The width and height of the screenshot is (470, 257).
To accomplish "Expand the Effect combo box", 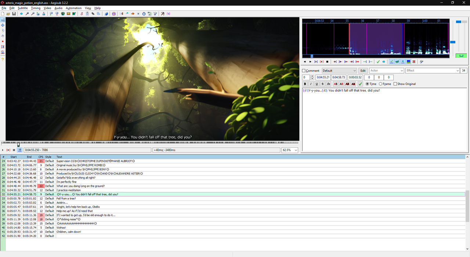I will 458,70.
